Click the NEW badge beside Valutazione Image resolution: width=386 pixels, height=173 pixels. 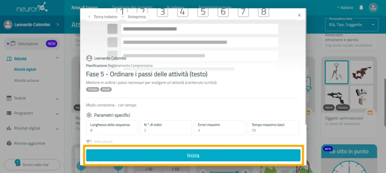coord(51,44)
